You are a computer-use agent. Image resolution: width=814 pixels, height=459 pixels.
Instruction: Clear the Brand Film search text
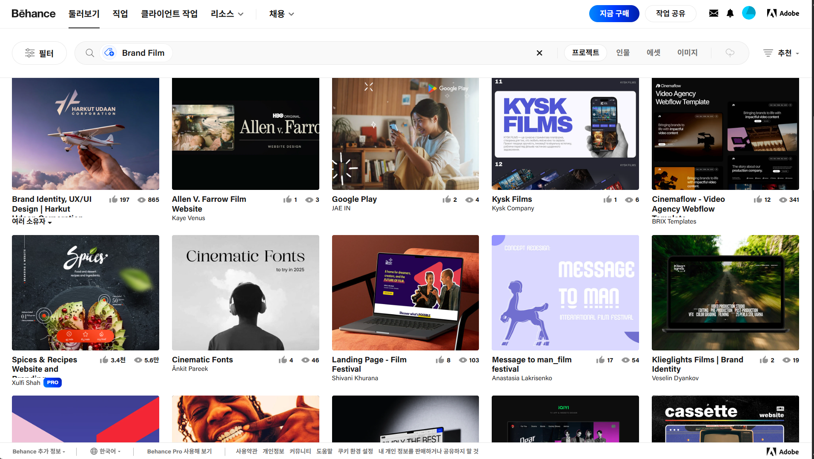(539, 53)
